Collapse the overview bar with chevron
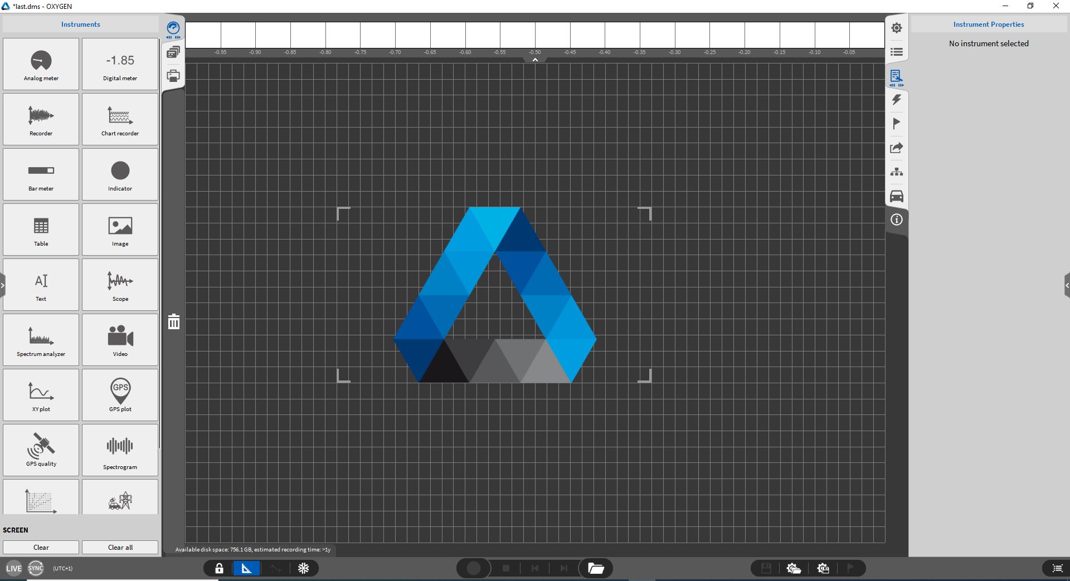The width and height of the screenshot is (1070, 581). tap(535, 60)
